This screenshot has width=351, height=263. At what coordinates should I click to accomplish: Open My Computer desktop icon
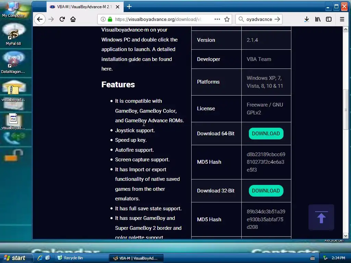pyautogui.click(x=13, y=9)
